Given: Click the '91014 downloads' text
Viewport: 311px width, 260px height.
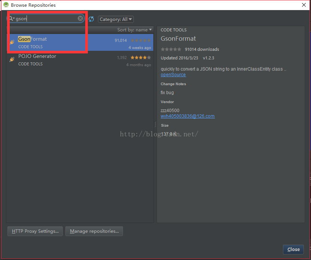Looking at the screenshot, I should (202, 49).
